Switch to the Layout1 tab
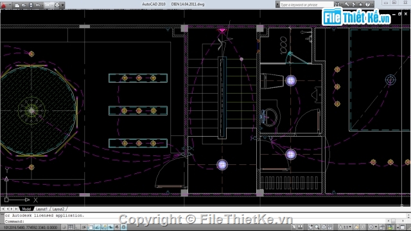The width and height of the screenshot is (411, 231). pyautogui.click(x=41, y=209)
